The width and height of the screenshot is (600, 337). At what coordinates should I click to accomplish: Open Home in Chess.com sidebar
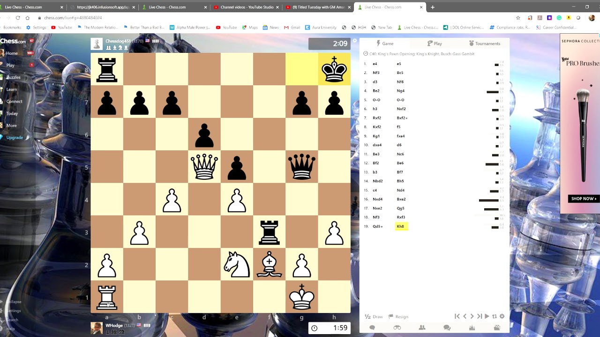pos(12,53)
